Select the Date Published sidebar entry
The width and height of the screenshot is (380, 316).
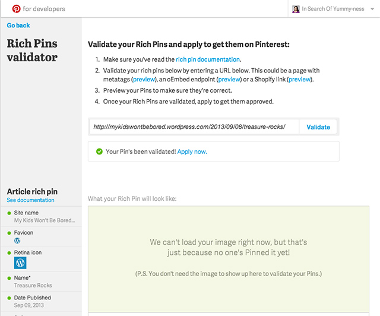click(x=32, y=298)
